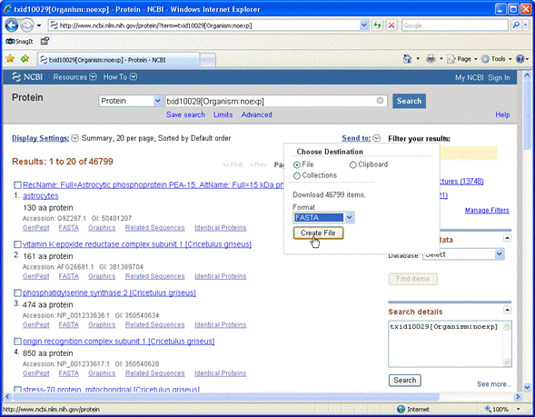535x417 pixels.
Task: Click the blue Search button next to the query box
Action: (409, 101)
